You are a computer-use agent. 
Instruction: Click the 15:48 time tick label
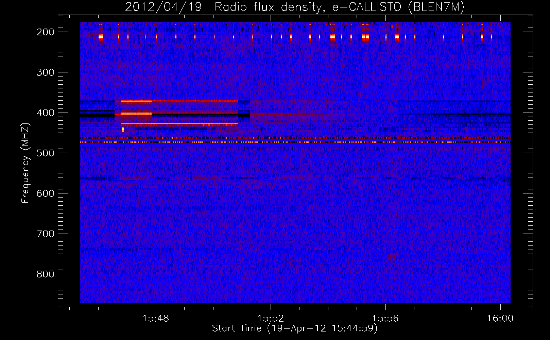tap(156, 319)
